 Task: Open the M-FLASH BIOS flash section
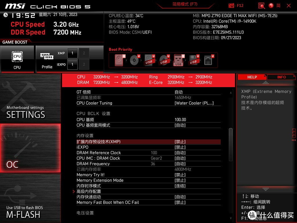tap(30, 198)
